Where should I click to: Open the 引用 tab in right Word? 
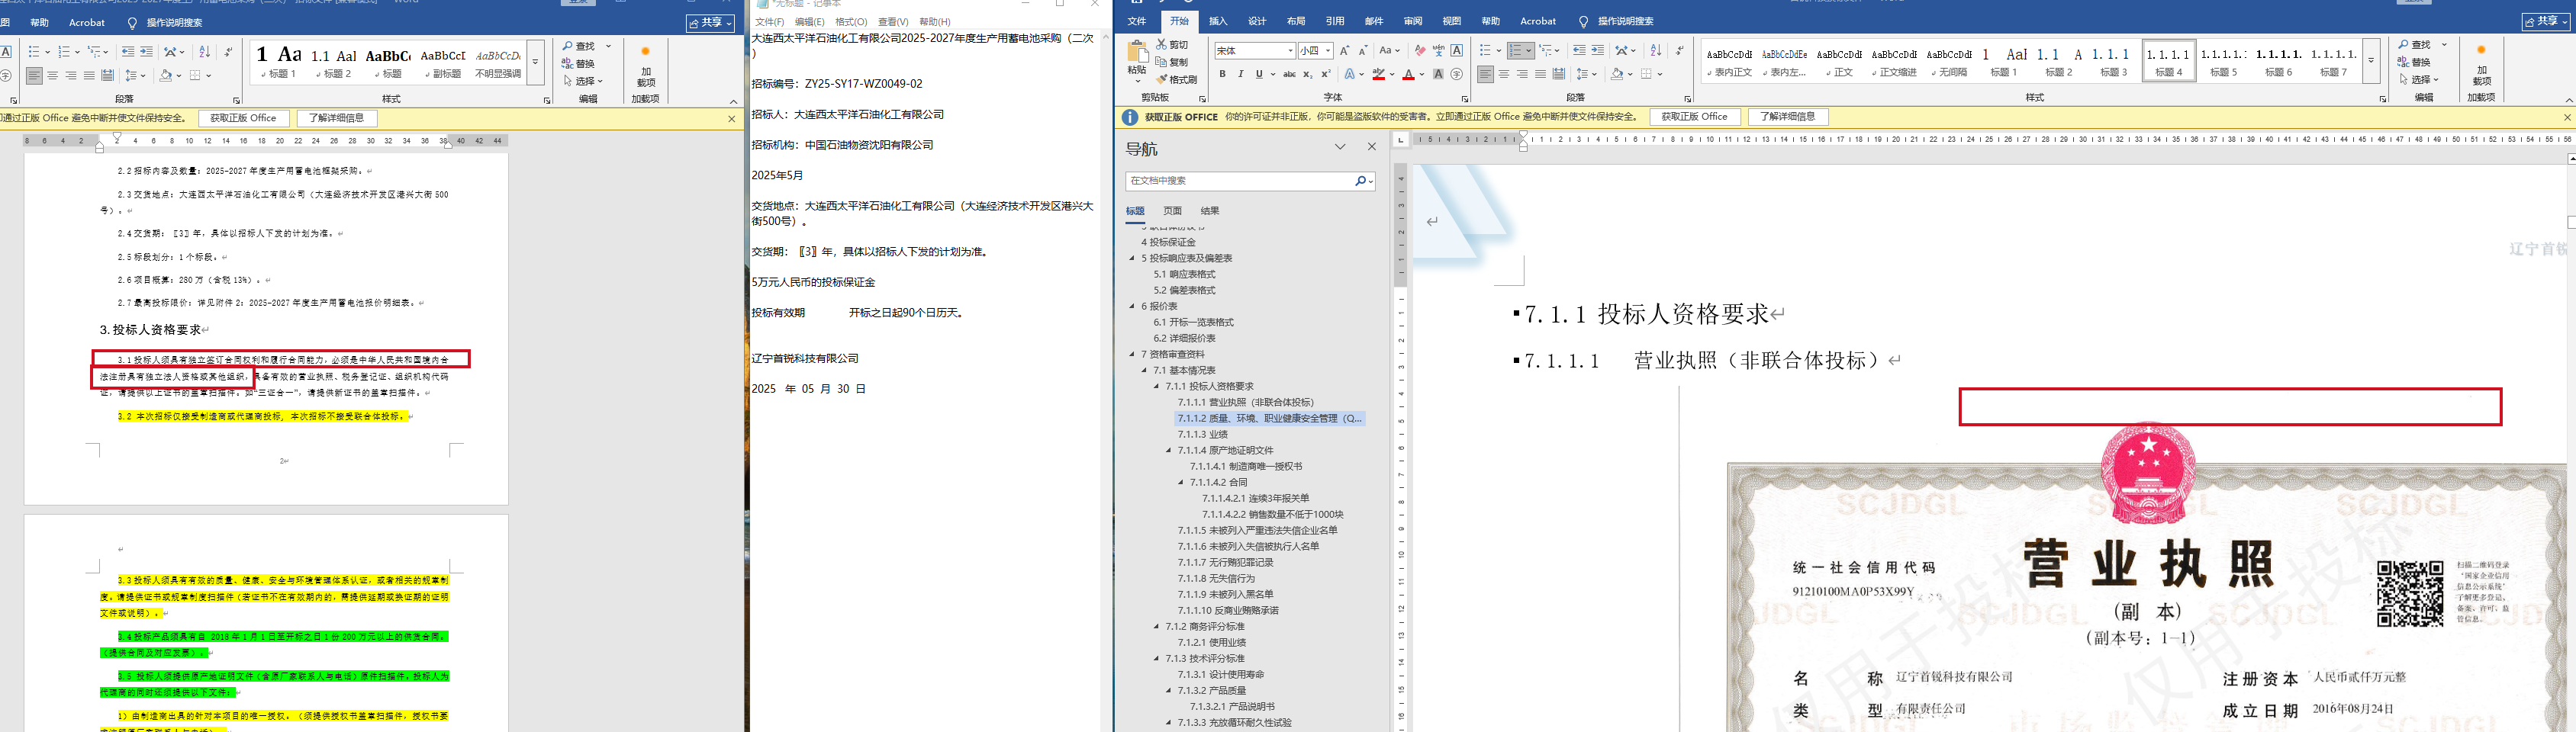[1335, 21]
